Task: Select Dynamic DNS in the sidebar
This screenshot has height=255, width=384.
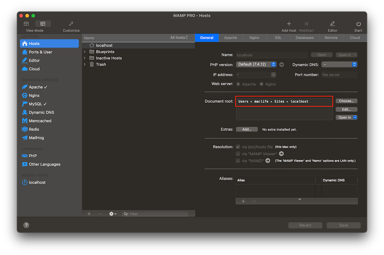Action: (38, 112)
